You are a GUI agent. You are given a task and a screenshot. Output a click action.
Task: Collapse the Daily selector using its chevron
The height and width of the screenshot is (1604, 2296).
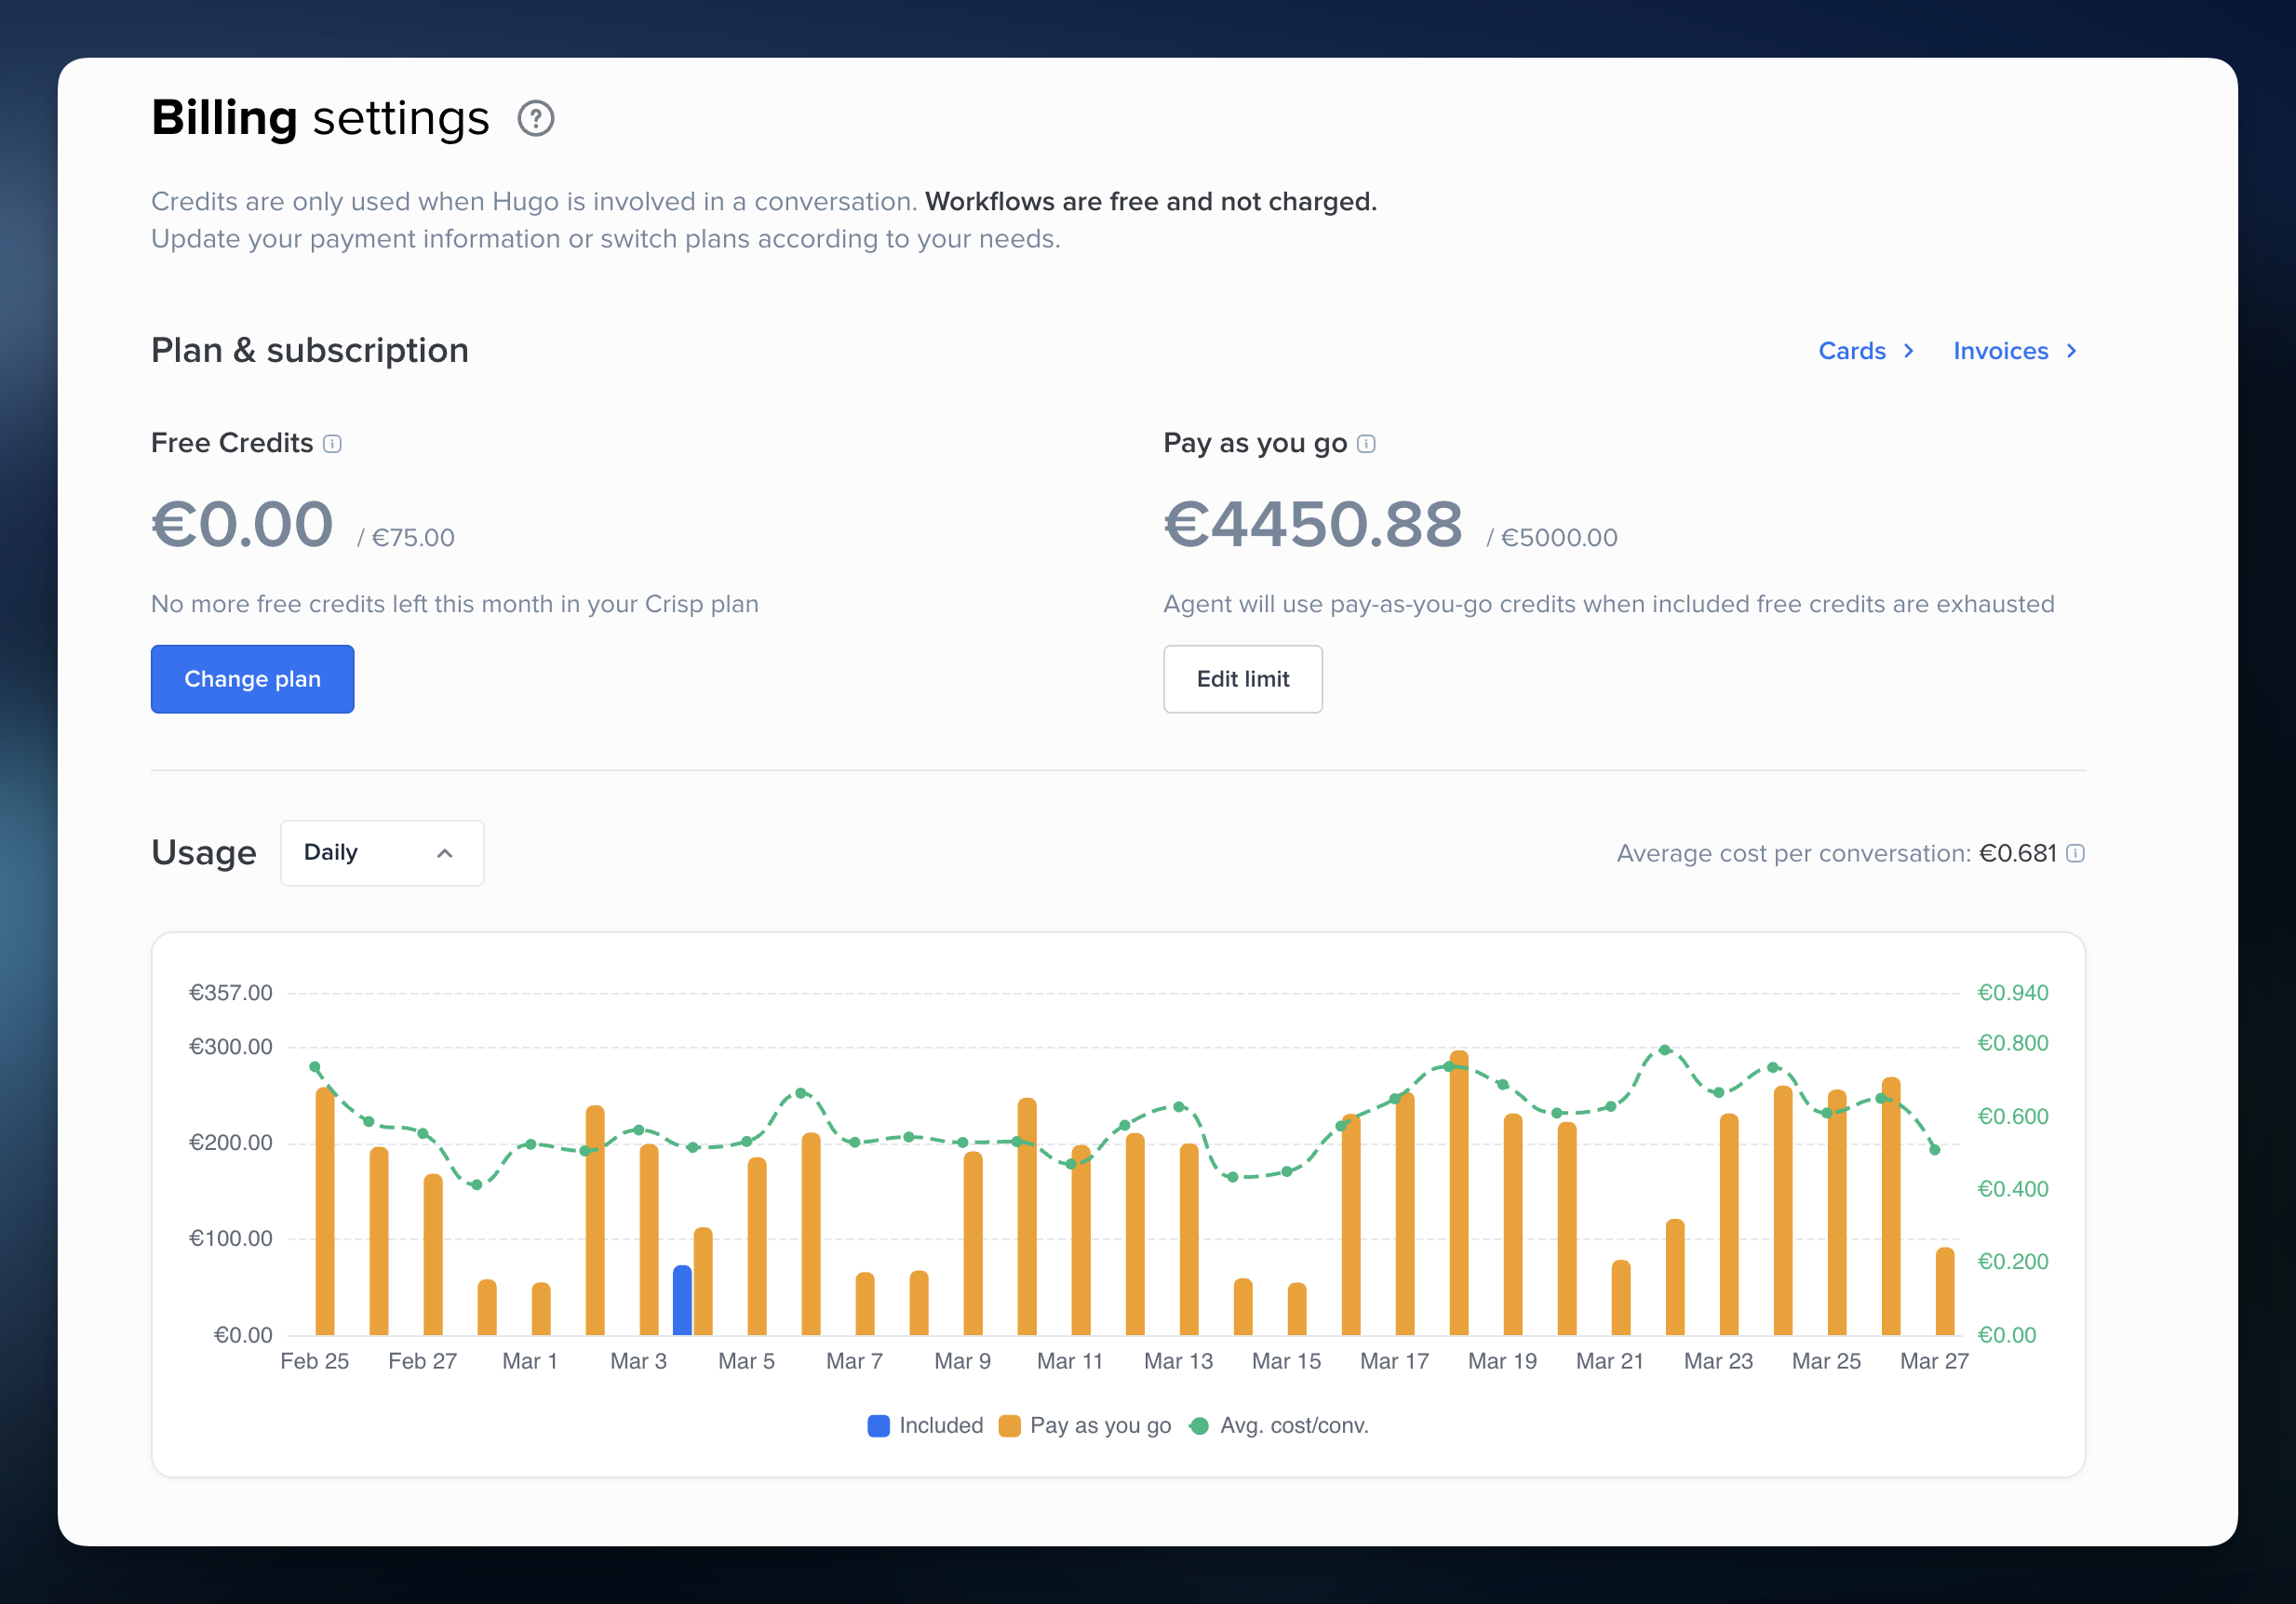coord(446,852)
